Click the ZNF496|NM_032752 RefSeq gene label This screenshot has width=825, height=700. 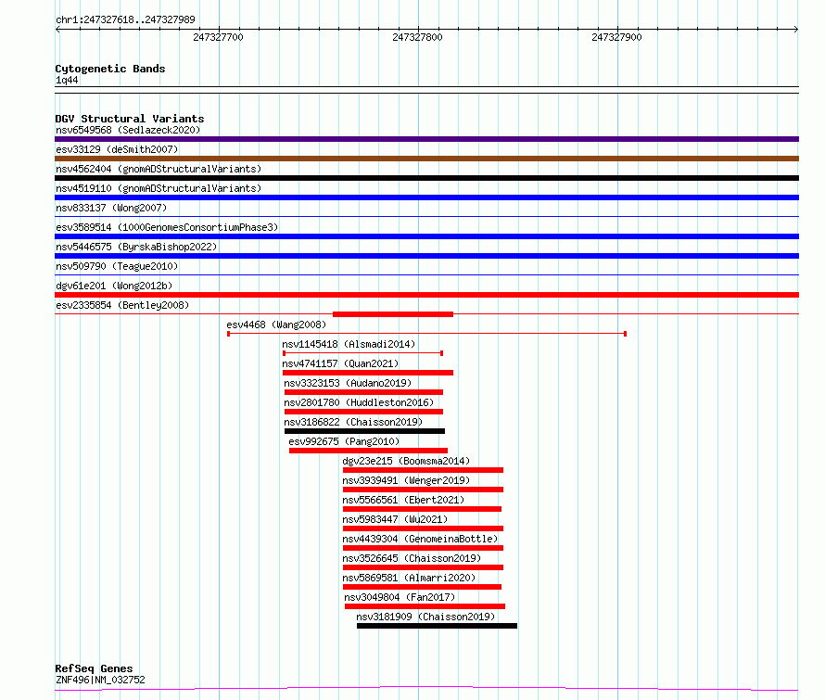[100, 680]
